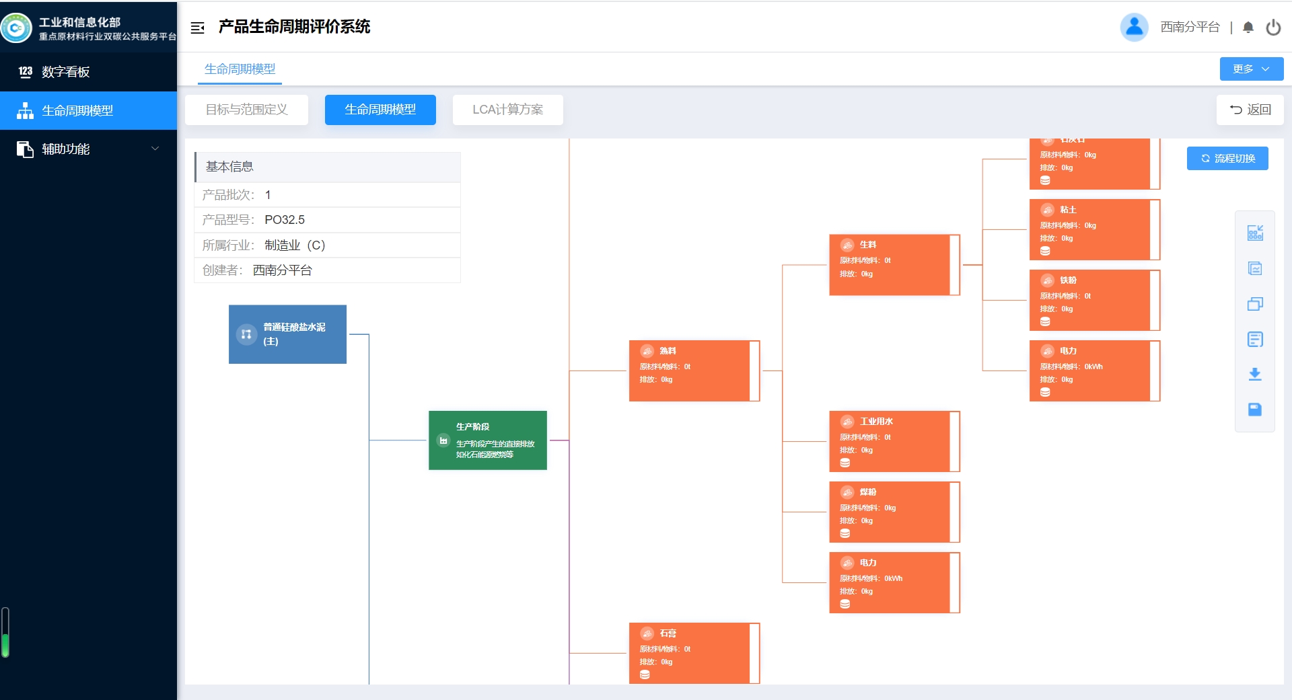Click the save floppy disk icon
This screenshot has width=1292, height=700.
[1255, 410]
